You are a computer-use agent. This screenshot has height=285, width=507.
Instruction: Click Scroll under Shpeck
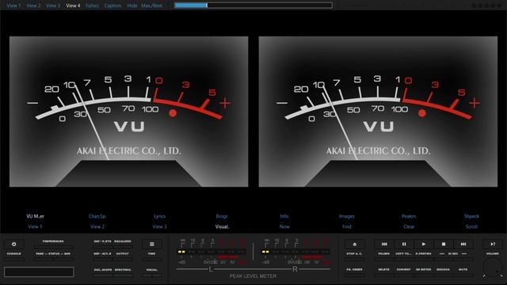(471, 226)
